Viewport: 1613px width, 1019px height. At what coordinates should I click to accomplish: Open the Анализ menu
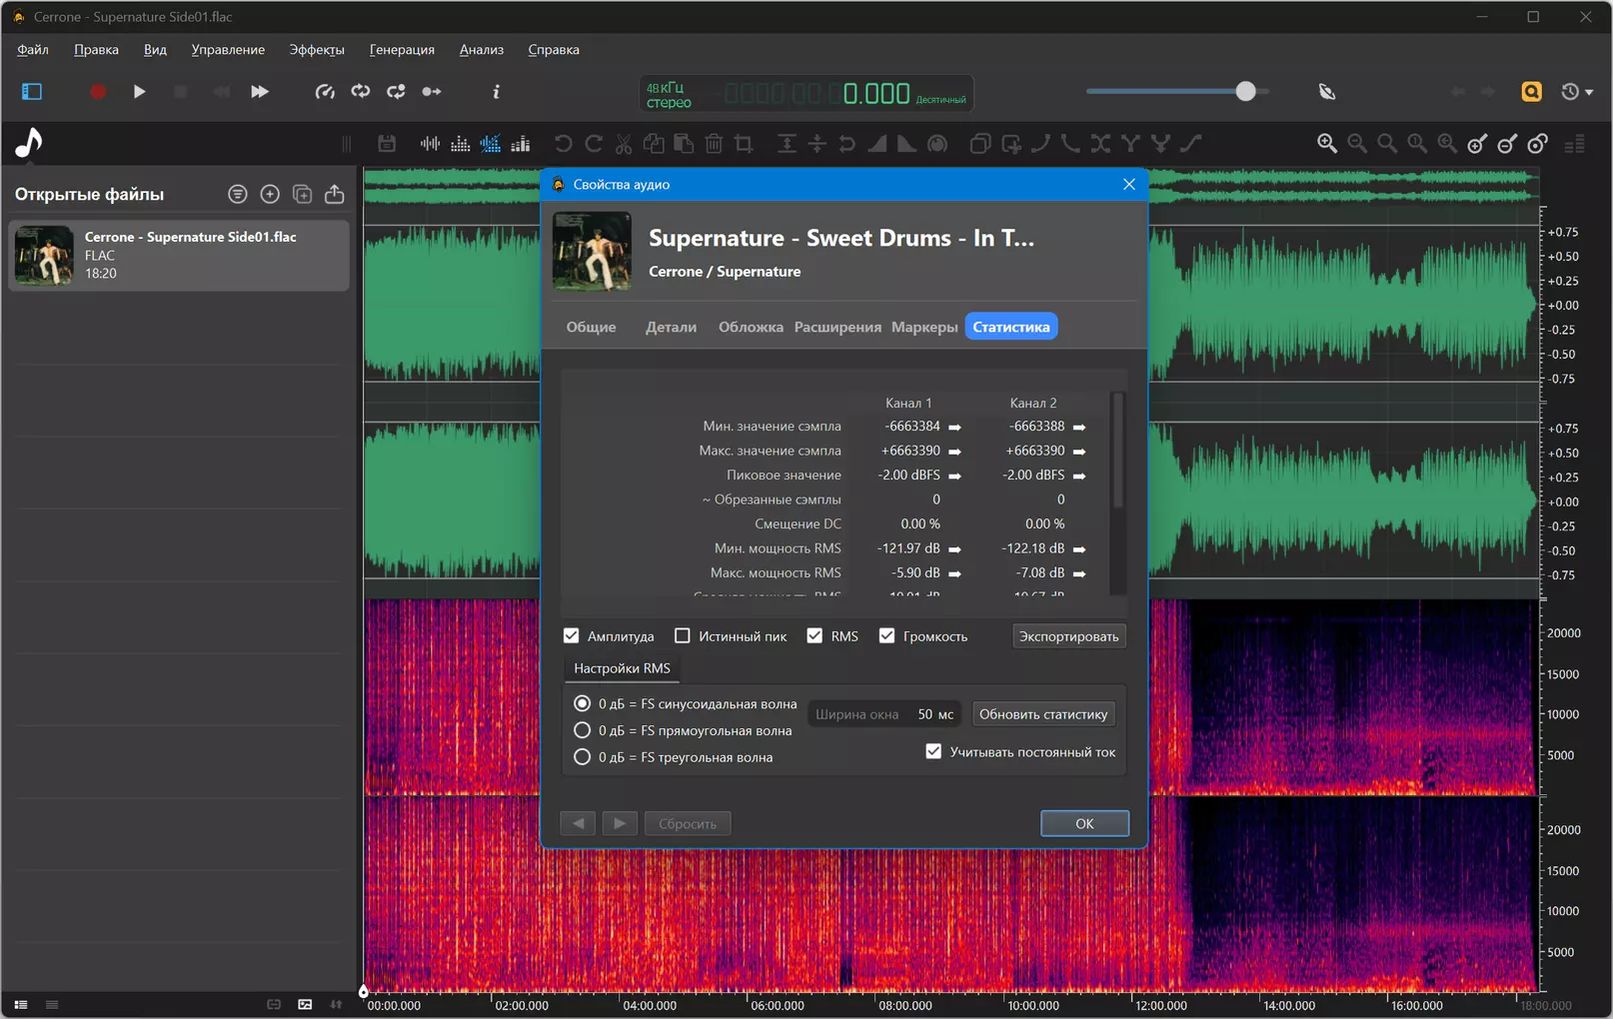point(482,49)
